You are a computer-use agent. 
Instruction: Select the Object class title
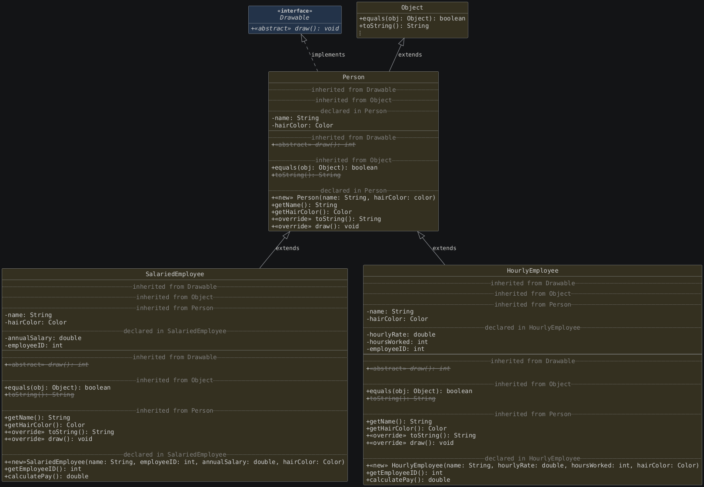coord(412,8)
